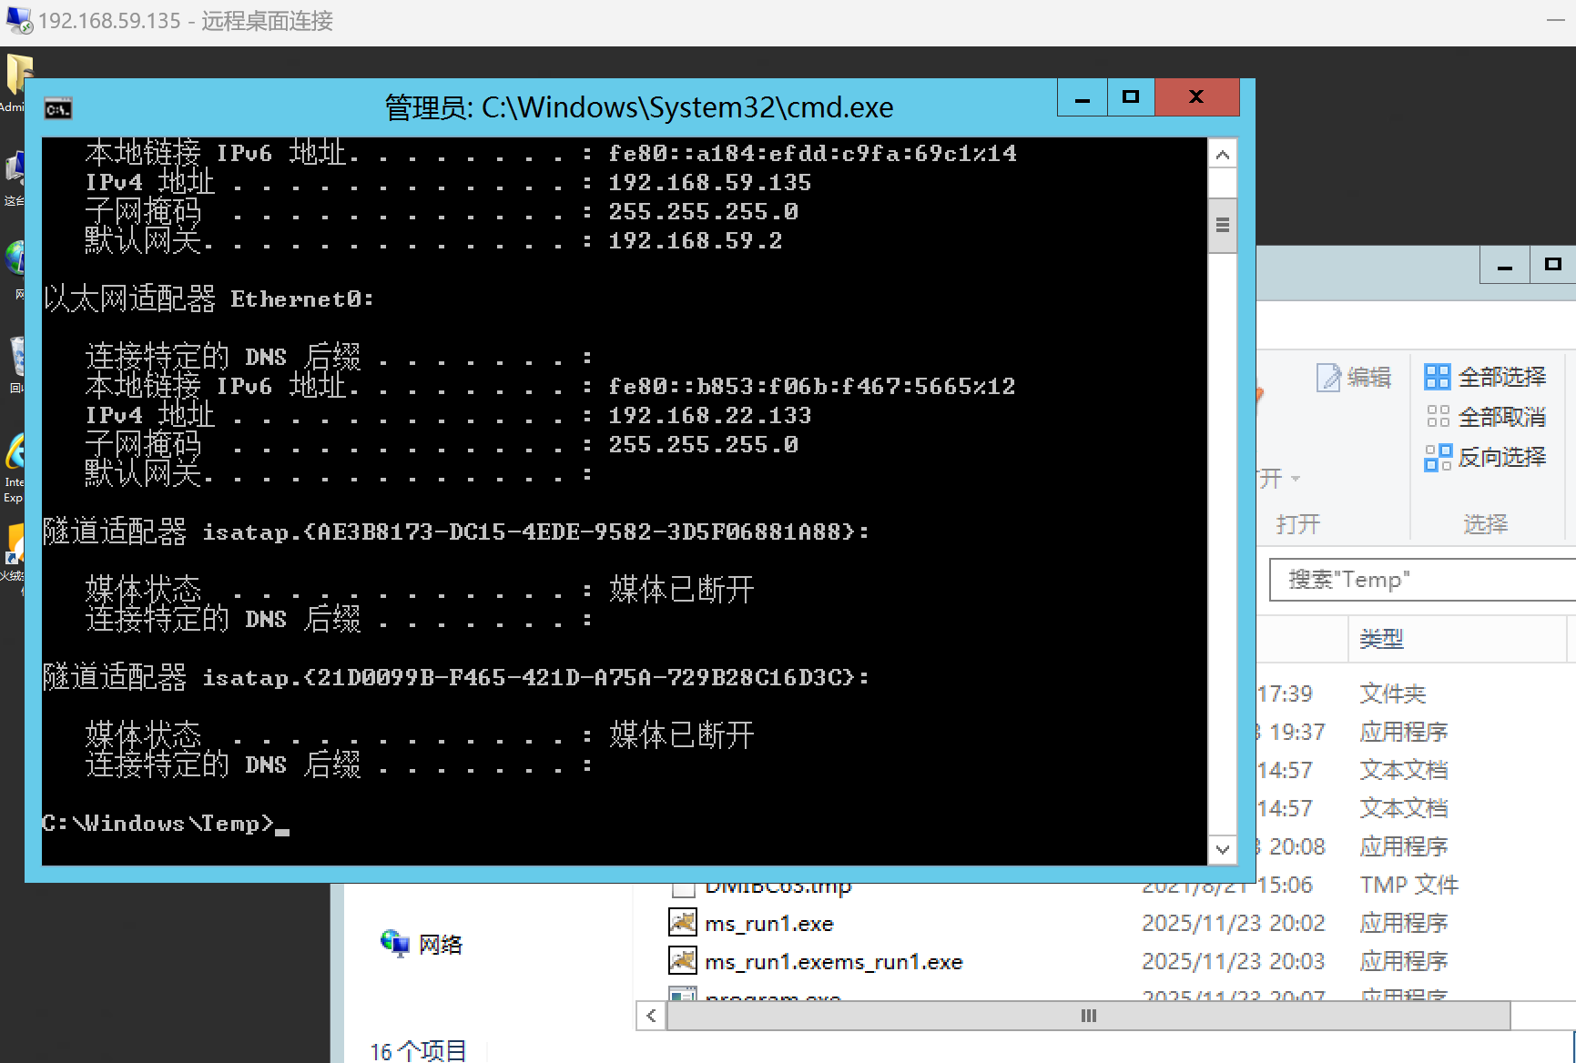Maximize the cmd.exe window
This screenshot has width=1576, height=1063.
click(x=1130, y=97)
